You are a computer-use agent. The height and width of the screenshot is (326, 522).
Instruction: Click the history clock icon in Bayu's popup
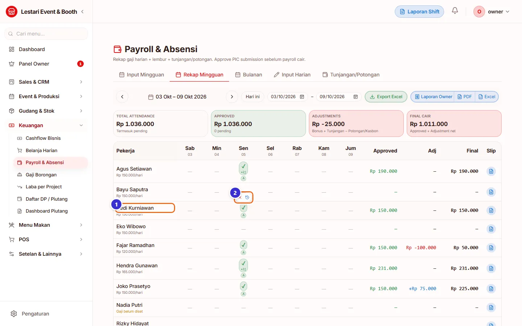pos(247,197)
